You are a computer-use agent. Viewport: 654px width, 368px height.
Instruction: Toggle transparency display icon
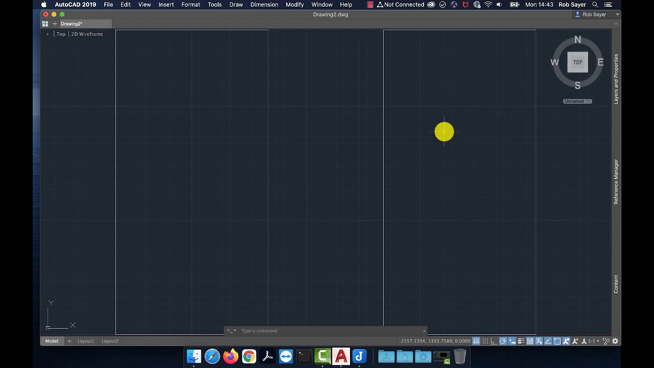(530, 341)
